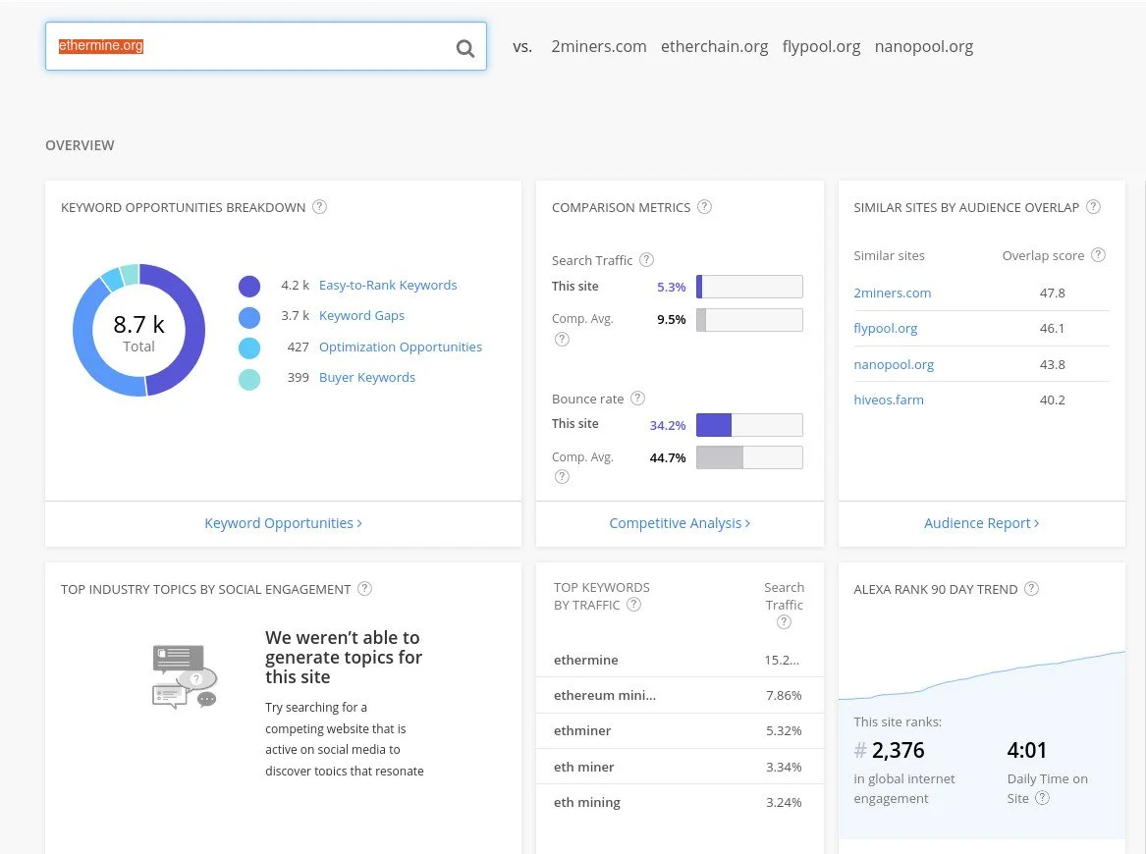Open hiveos.farm in similar sites
The width and height of the screenshot is (1146, 854).
(889, 400)
